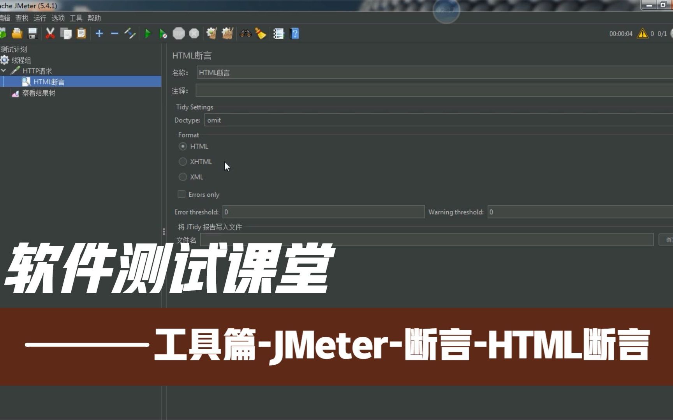Expand all nodes with plus icon
The image size is (673, 420).
pyautogui.click(x=99, y=34)
